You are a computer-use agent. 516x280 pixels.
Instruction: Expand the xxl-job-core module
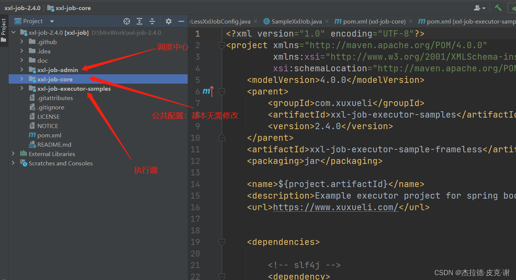(x=22, y=79)
